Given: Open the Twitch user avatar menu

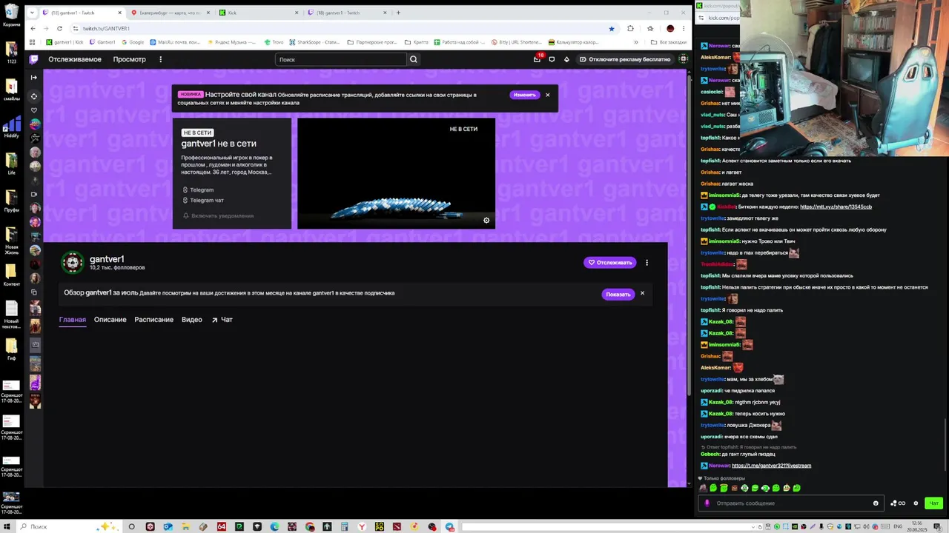Looking at the screenshot, I should 684,59.
